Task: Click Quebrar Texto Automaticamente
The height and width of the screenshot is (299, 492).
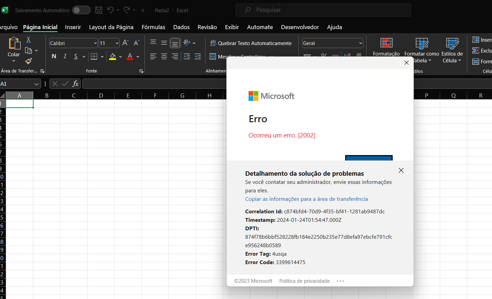Action: tap(251, 43)
